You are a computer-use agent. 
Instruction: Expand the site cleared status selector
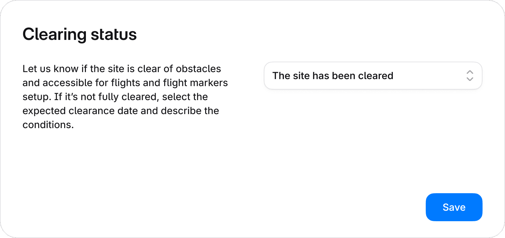[x=373, y=76]
